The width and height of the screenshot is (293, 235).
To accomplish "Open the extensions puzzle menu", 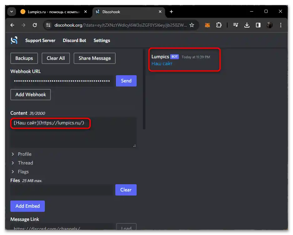I will pos(219,25).
